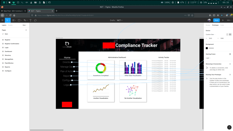Open the Login starting frame dropdown
Viewport: 233px width, 131px height.
208,58
